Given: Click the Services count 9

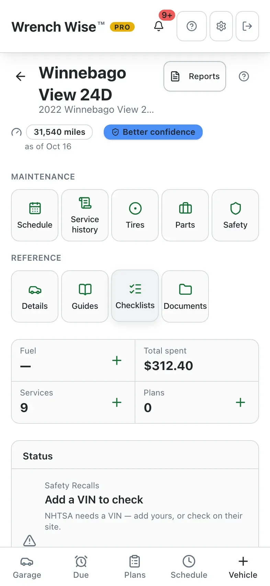Looking at the screenshot, I should point(24,408).
